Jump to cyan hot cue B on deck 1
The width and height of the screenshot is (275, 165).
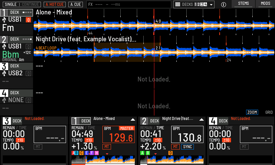pos(76,153)
